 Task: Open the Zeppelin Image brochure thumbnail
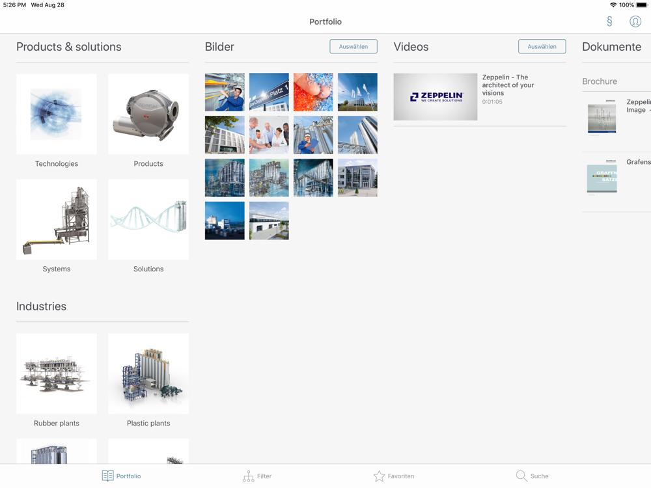tap(602, 117)
